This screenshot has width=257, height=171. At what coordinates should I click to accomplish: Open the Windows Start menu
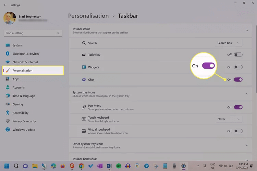[7, 166]
